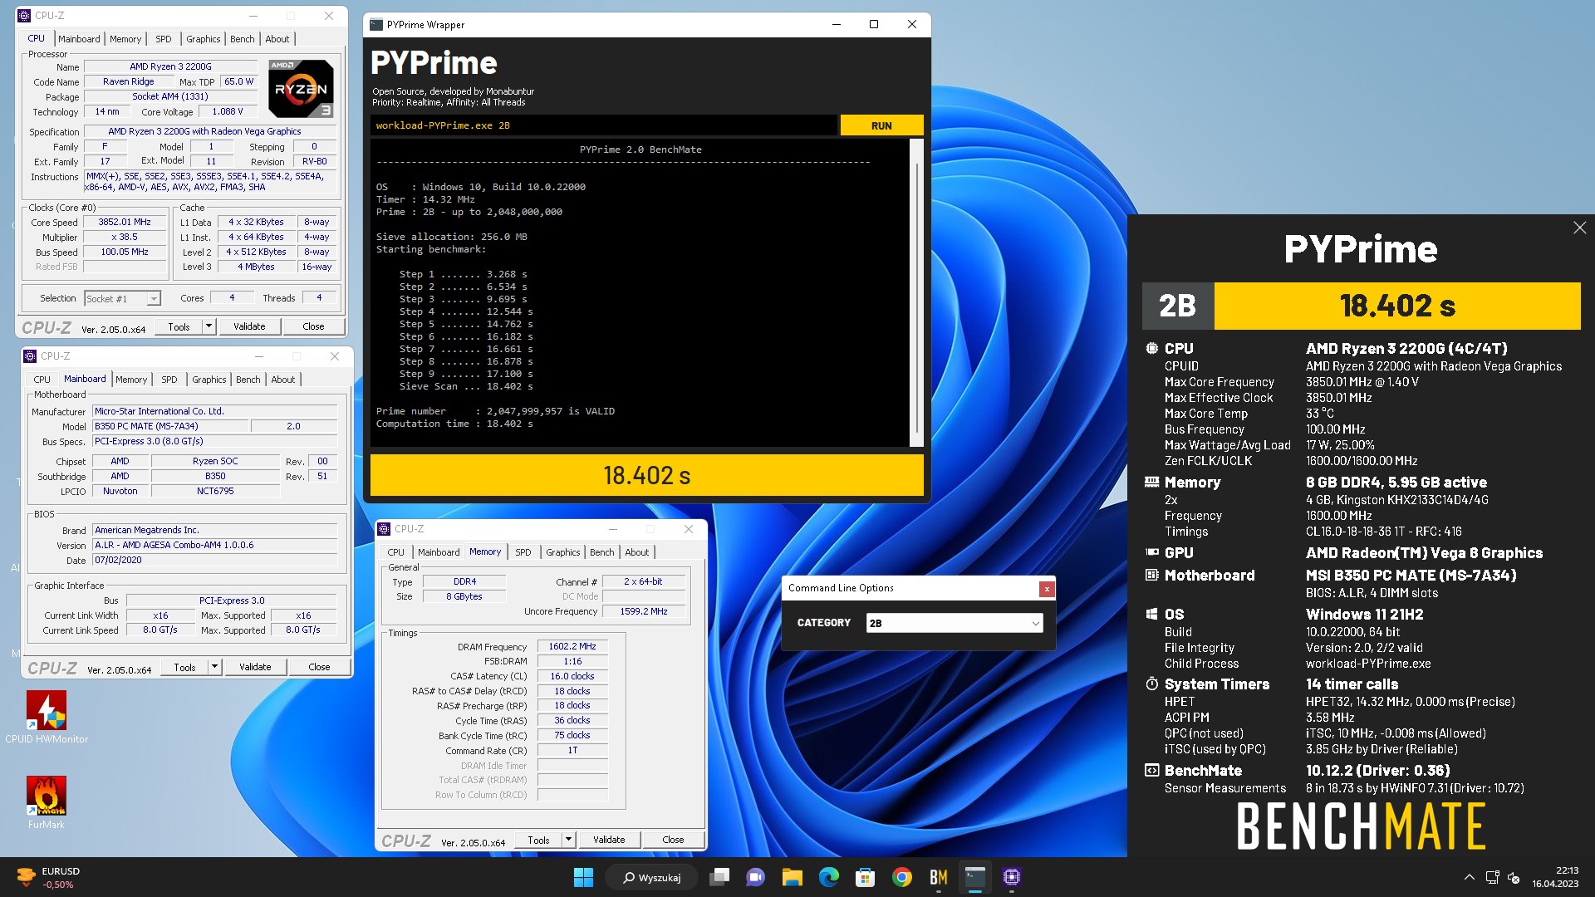Open the Windows Start menu
Viewport: 1595px width, 897px height.
pyautogui.click(x=583, y=877)
